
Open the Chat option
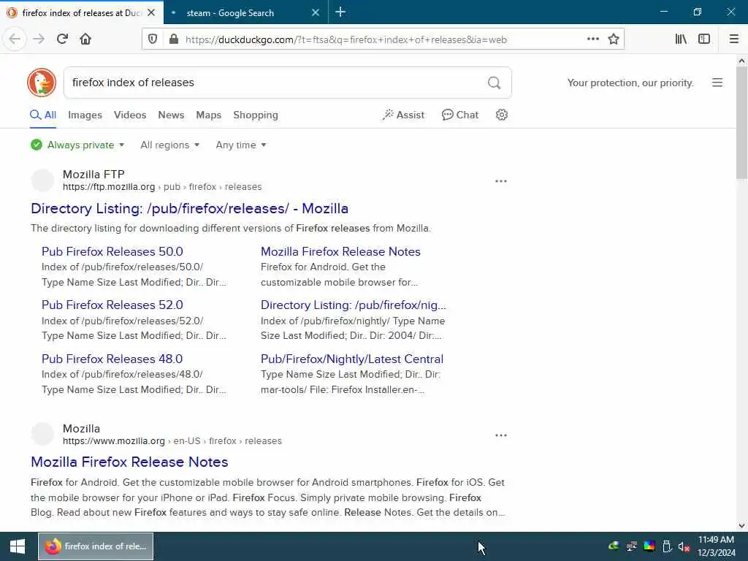click(x=460, y=115)
